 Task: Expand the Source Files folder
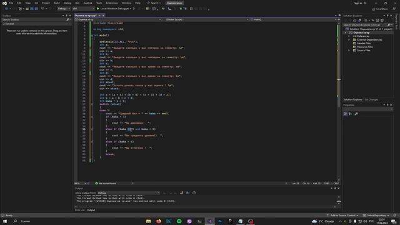(349, 51)
